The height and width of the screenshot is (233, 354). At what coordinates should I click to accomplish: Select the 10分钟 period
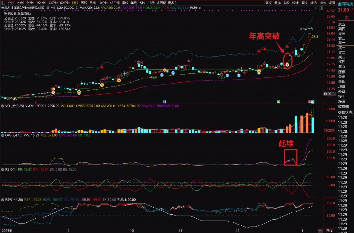pos(103,3)
